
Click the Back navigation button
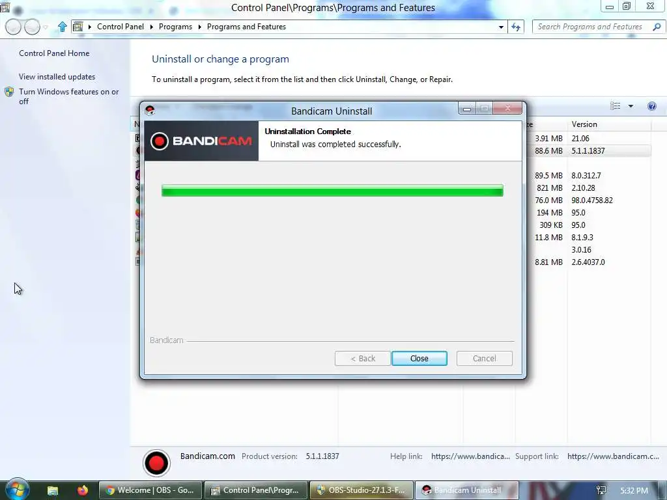coord(13,27)
